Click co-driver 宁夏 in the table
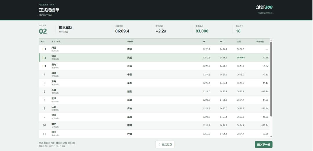 [x=129, y=75]
